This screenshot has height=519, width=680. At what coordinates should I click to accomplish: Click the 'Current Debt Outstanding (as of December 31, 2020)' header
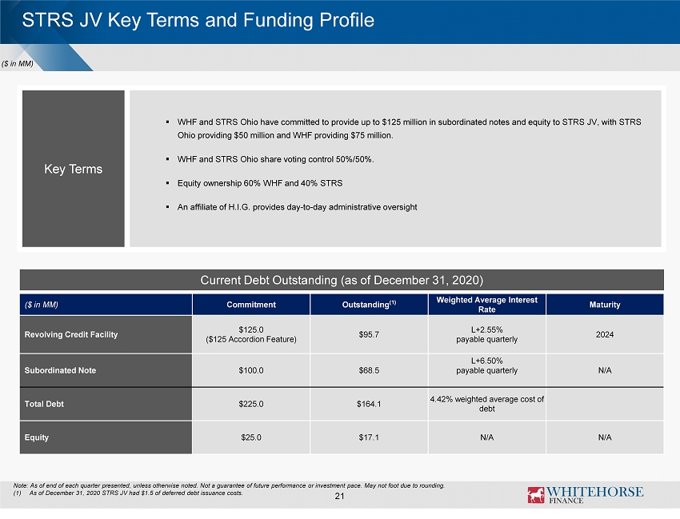[342, 280]
